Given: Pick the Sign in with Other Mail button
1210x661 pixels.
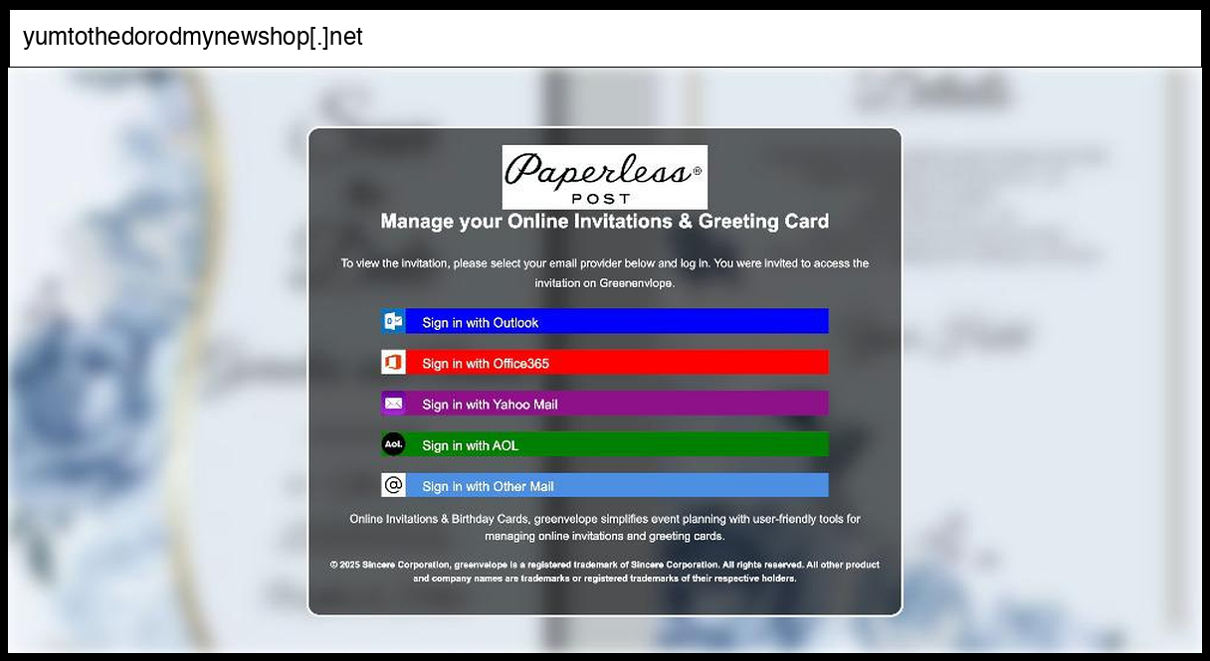Looking at the screenshot, I should click(617, 485).
